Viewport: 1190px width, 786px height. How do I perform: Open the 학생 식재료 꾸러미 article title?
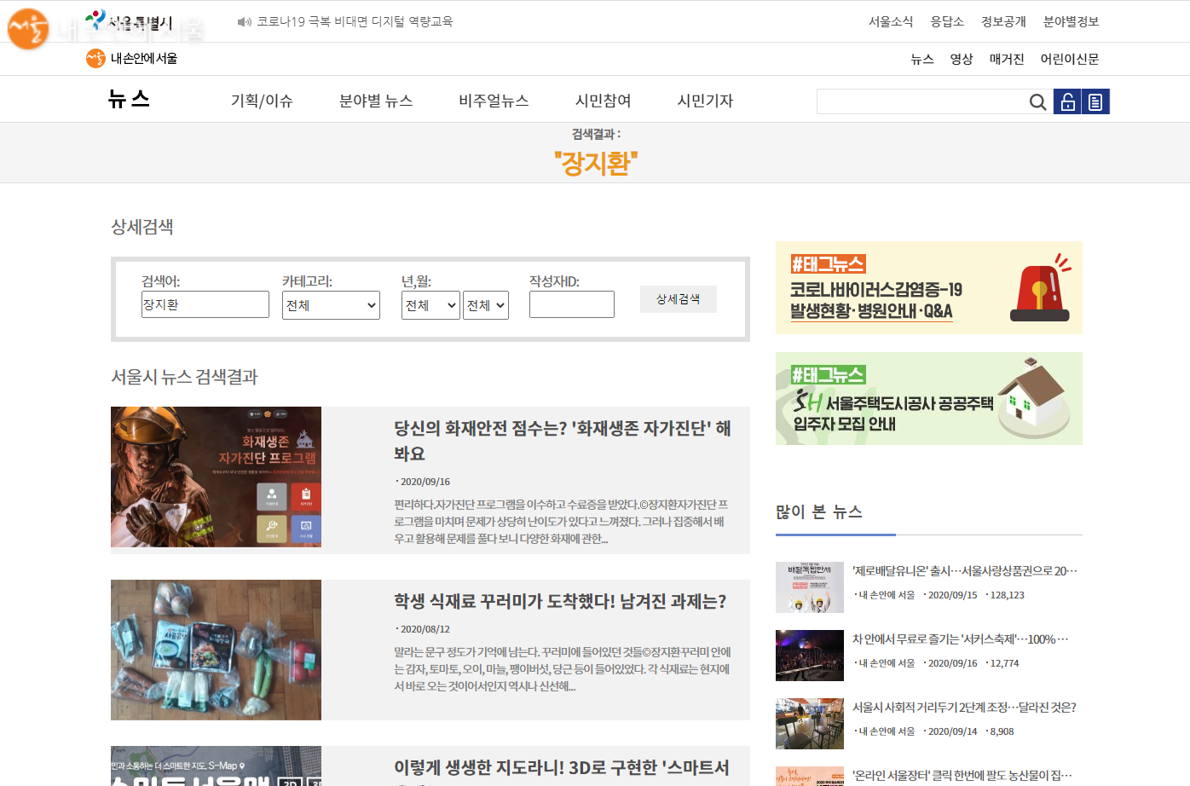pos(559,602)
